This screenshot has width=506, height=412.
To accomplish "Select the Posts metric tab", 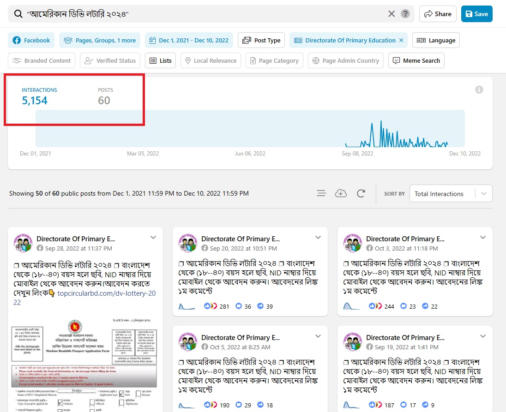I will 105,96.
